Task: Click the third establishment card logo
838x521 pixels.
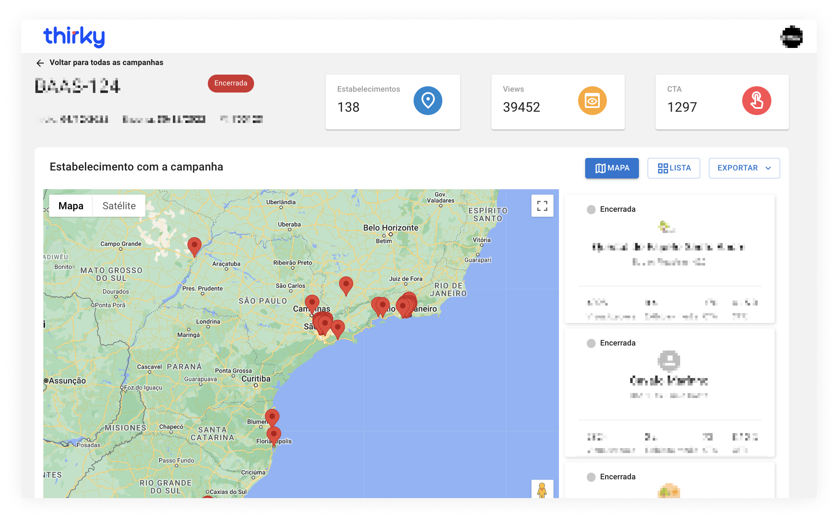Action: pyautogui.click(x=669, y=491)
